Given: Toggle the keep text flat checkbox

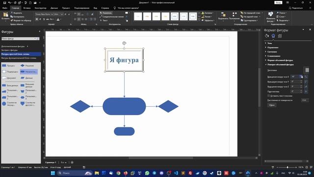Looking at the screenshot, I should click(269, 96).
